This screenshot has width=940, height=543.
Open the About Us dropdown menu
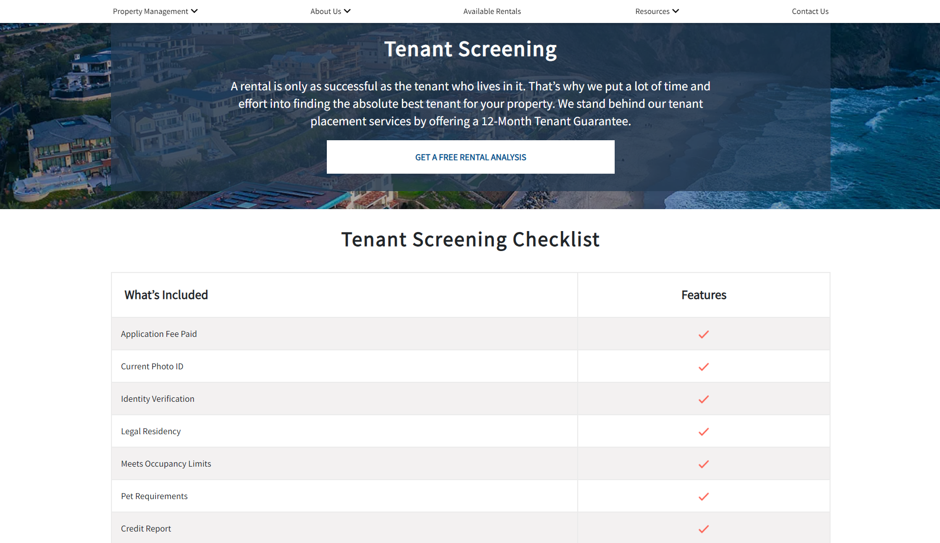pos(330,11)
